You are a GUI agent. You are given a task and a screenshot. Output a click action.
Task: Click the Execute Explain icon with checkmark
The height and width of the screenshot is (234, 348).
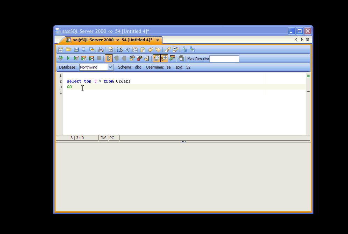point(84,58)
